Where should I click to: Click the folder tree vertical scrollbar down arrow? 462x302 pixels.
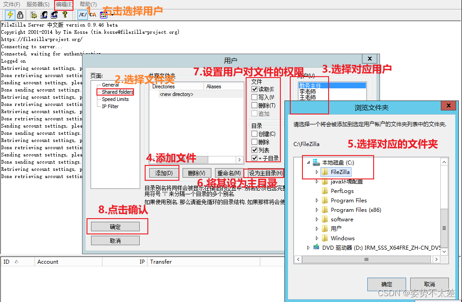(444, 252)
